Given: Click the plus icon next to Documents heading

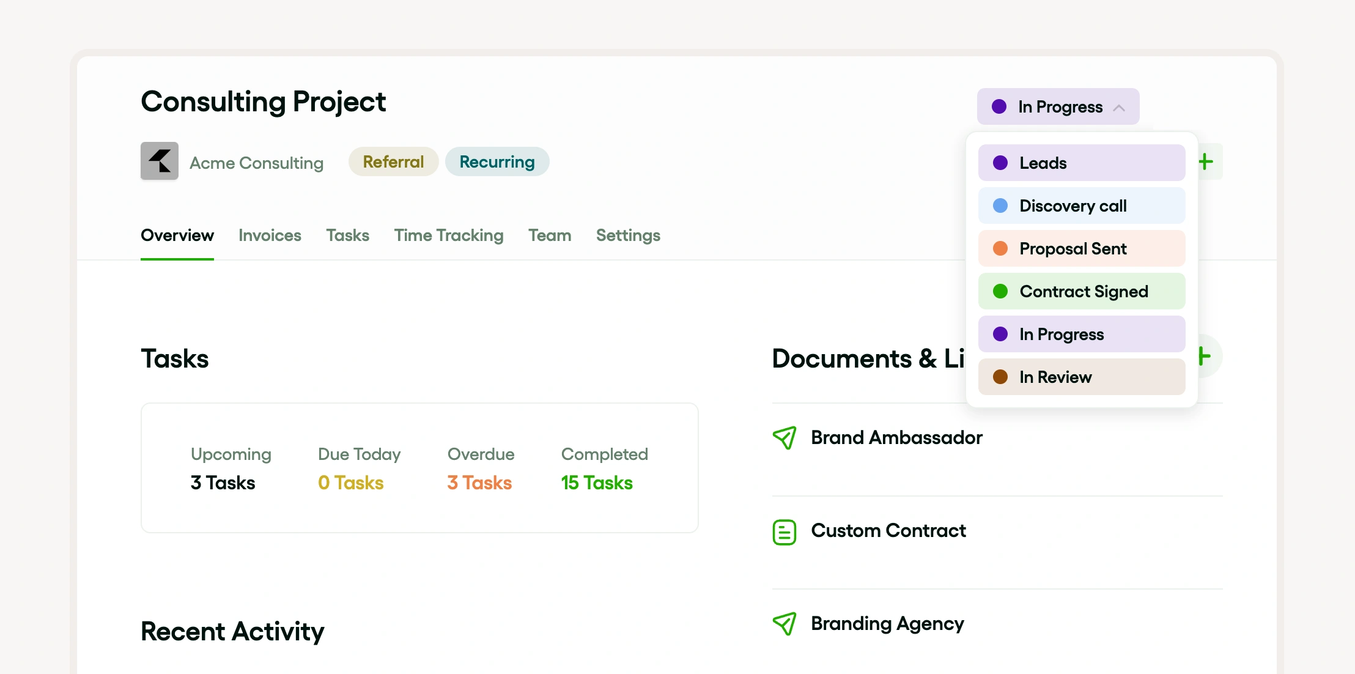Looking at the screenshot, I should click(1207, 356).
